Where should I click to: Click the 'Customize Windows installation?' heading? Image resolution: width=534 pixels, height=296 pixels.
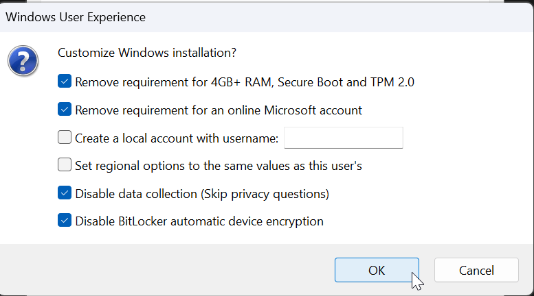[x=147, y=53]
